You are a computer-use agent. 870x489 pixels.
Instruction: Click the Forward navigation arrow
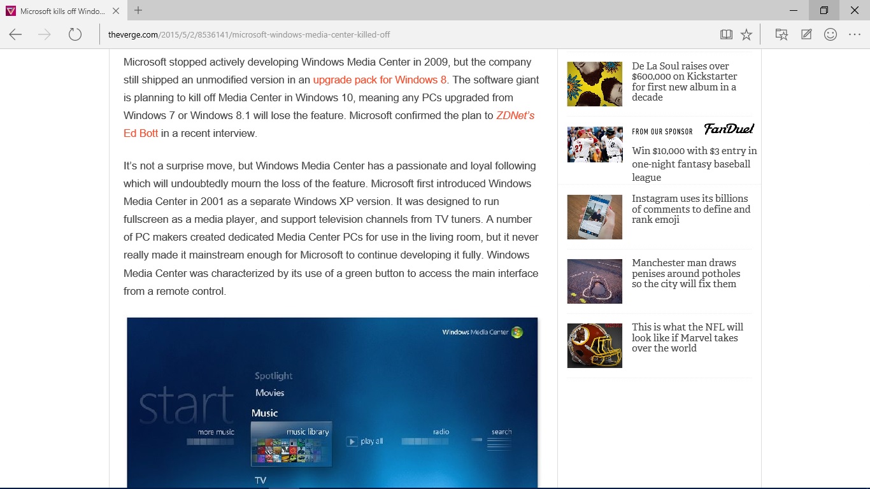[x=45, y=35]
